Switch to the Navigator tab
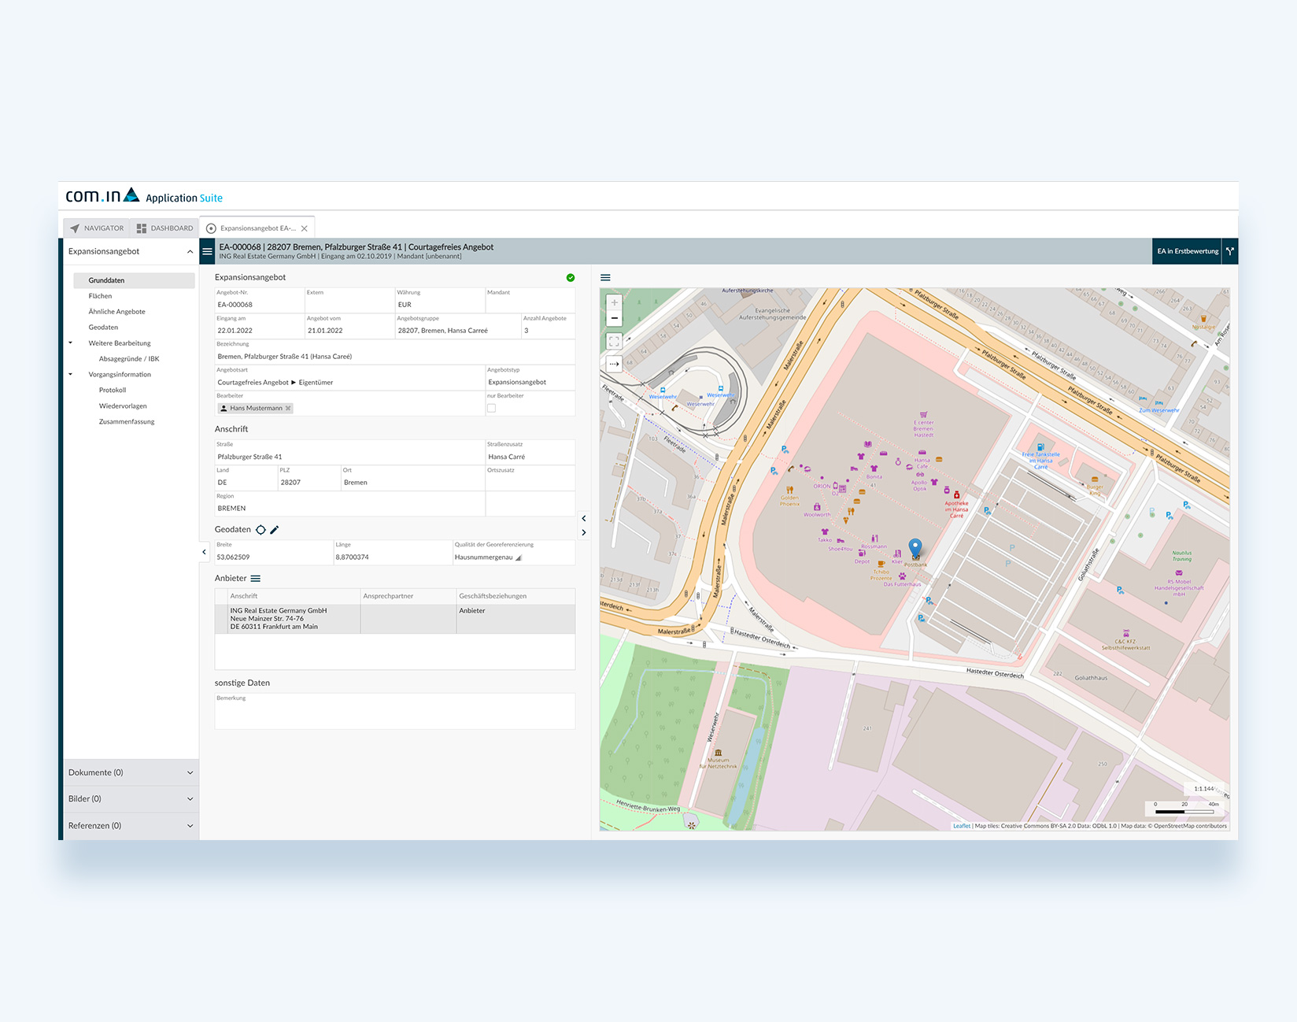1297x1022 pixels. (97, 228)
